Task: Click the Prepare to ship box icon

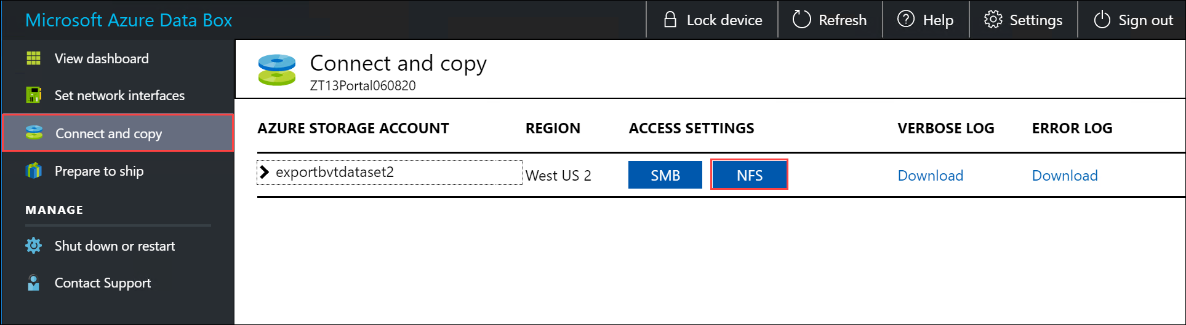Action: point(34,171)
